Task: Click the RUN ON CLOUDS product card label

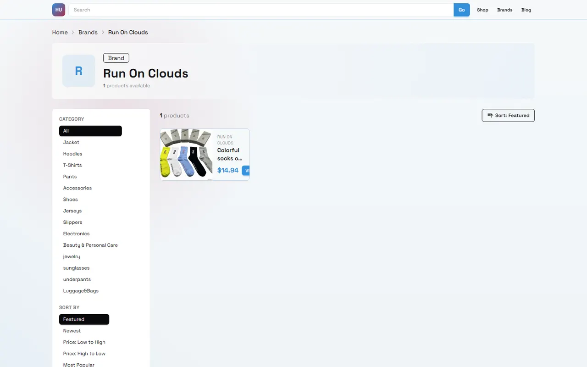Action: click(x=225, y=140)
